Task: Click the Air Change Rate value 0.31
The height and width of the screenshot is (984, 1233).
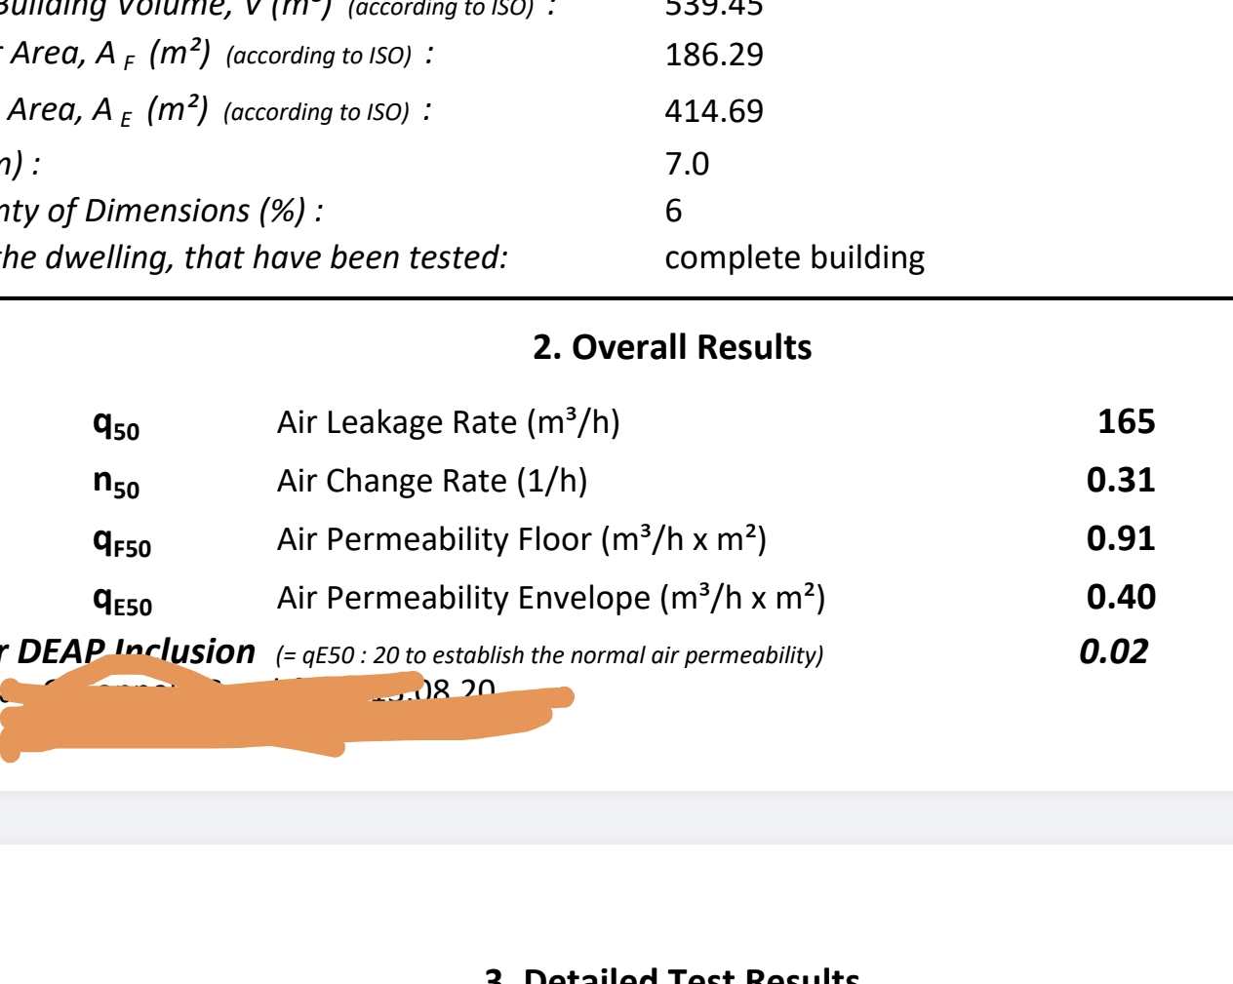Action: pos(1121,480)
